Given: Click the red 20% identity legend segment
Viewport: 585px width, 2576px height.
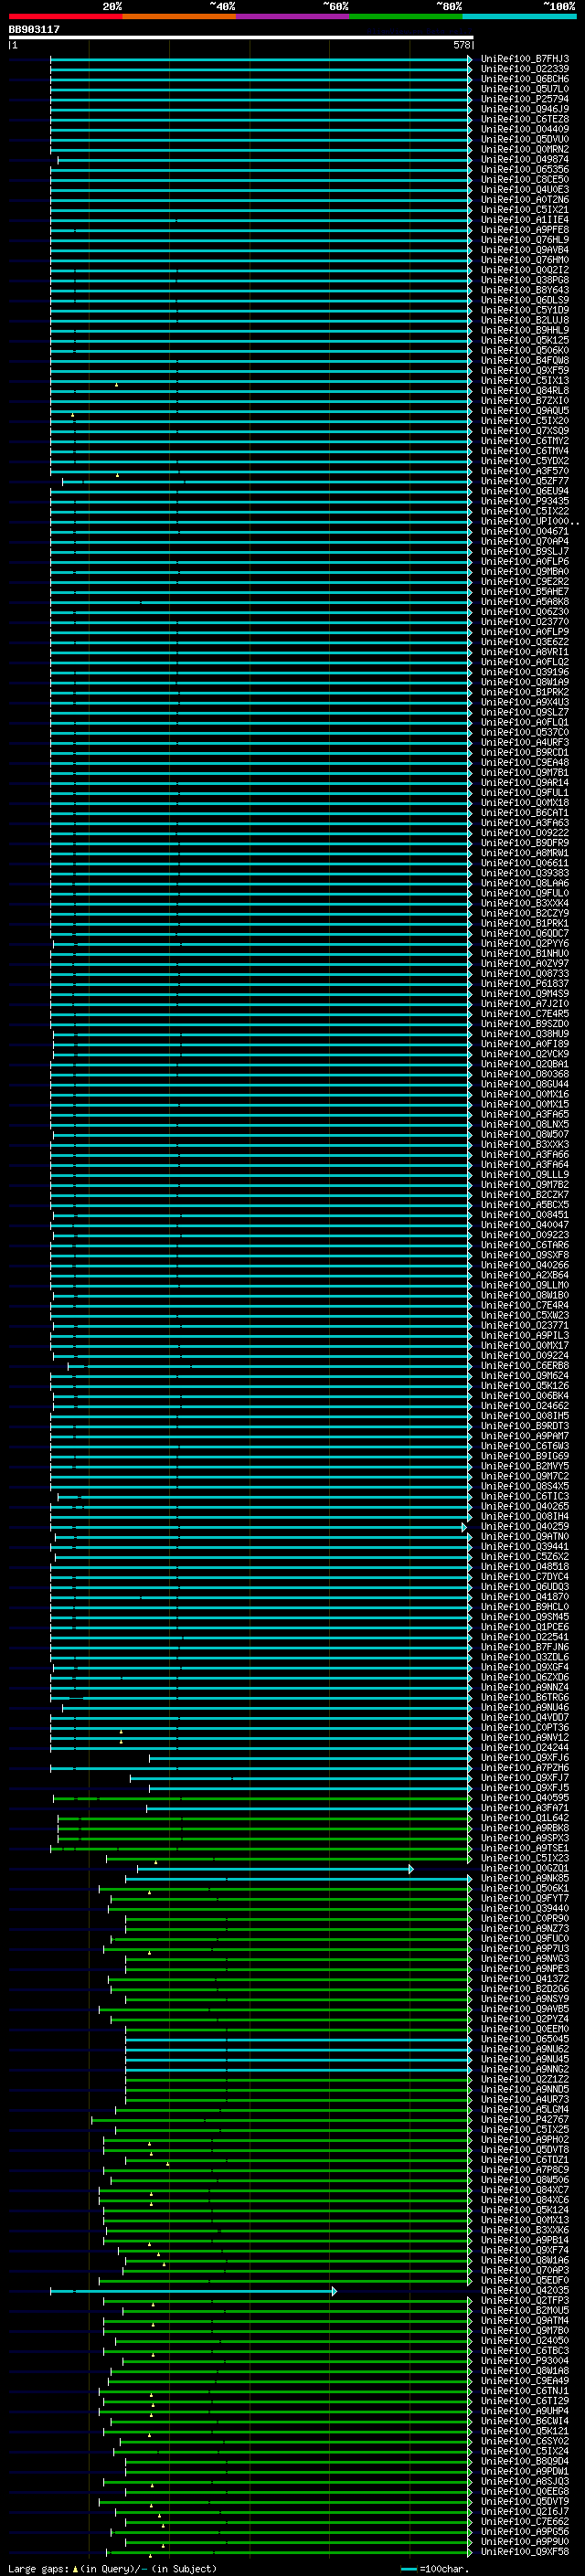Looking at the screenshot, I should (x=66, y=16).
